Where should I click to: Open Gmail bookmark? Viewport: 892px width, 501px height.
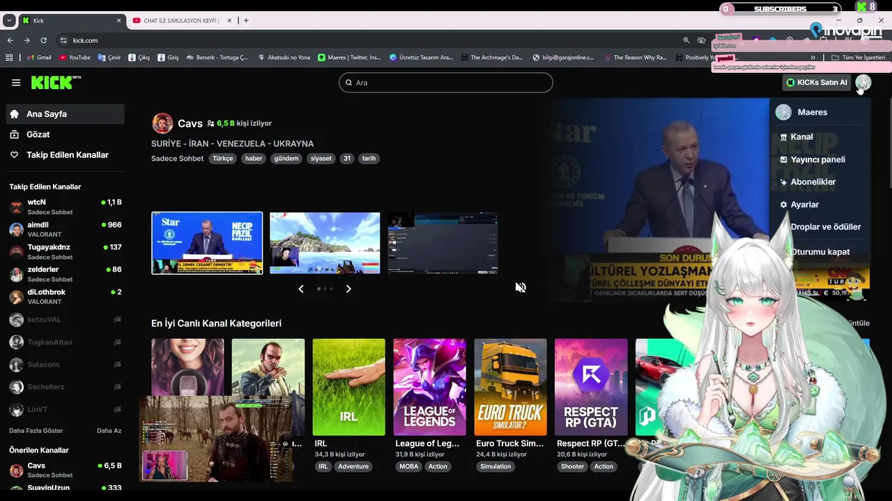pos(39,58)
